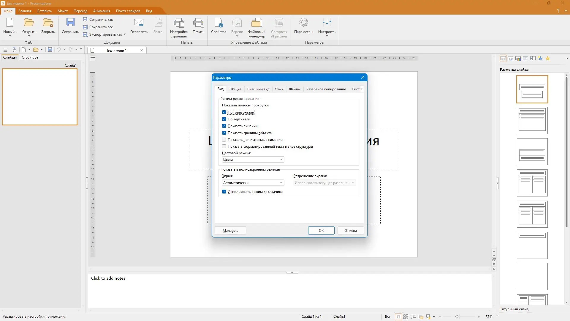Click the Manage... button
570x321 pixels.
pyautogui.click(x=230, y=231)
